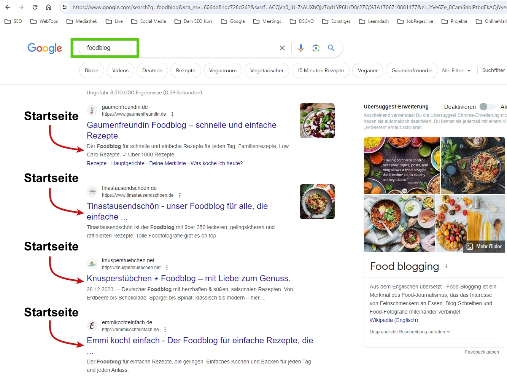Click the Tinastausendschön recipe thumbnail
507x376 pixels.
pos(317,202)
